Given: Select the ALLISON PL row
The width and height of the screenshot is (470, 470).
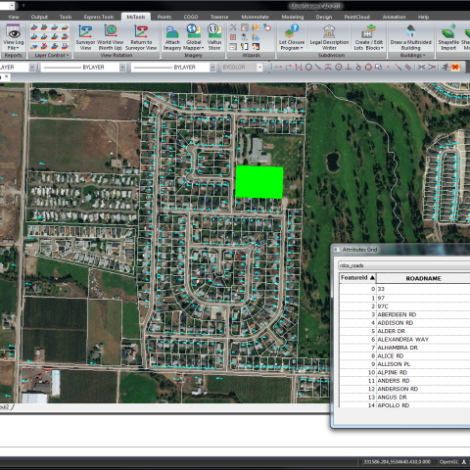Looking at the screenshot, I should coord(404,364).
